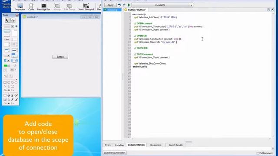The height and width of the screenshot is (156, 278).
Task: Click the script editor horizontal scrollbar
Action: point(201,139)
